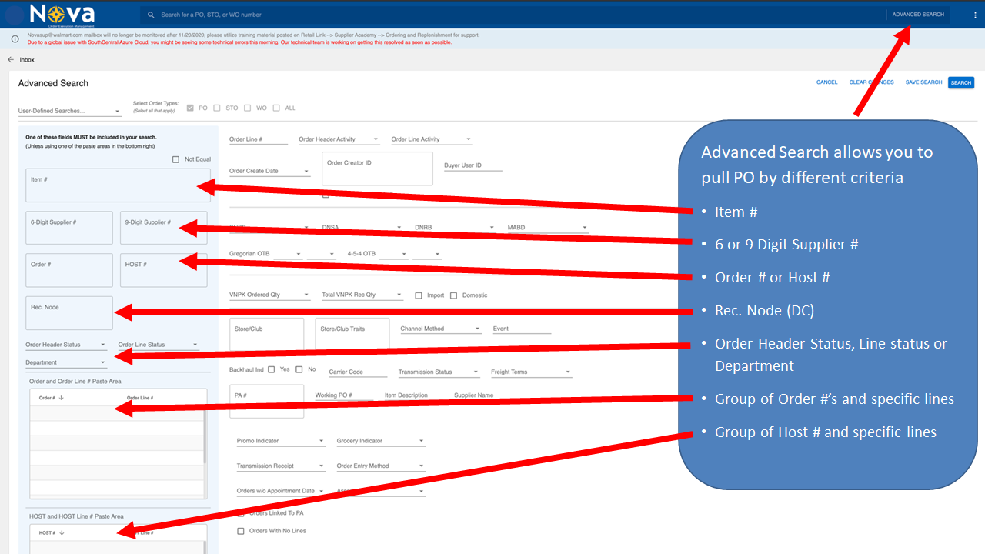985x554 pixels.
Task: Enable the Not Equal checkbox
Action: (176, 159)
